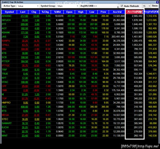
Task: Open the ADVANC last price link
Action: click(24, 16)
